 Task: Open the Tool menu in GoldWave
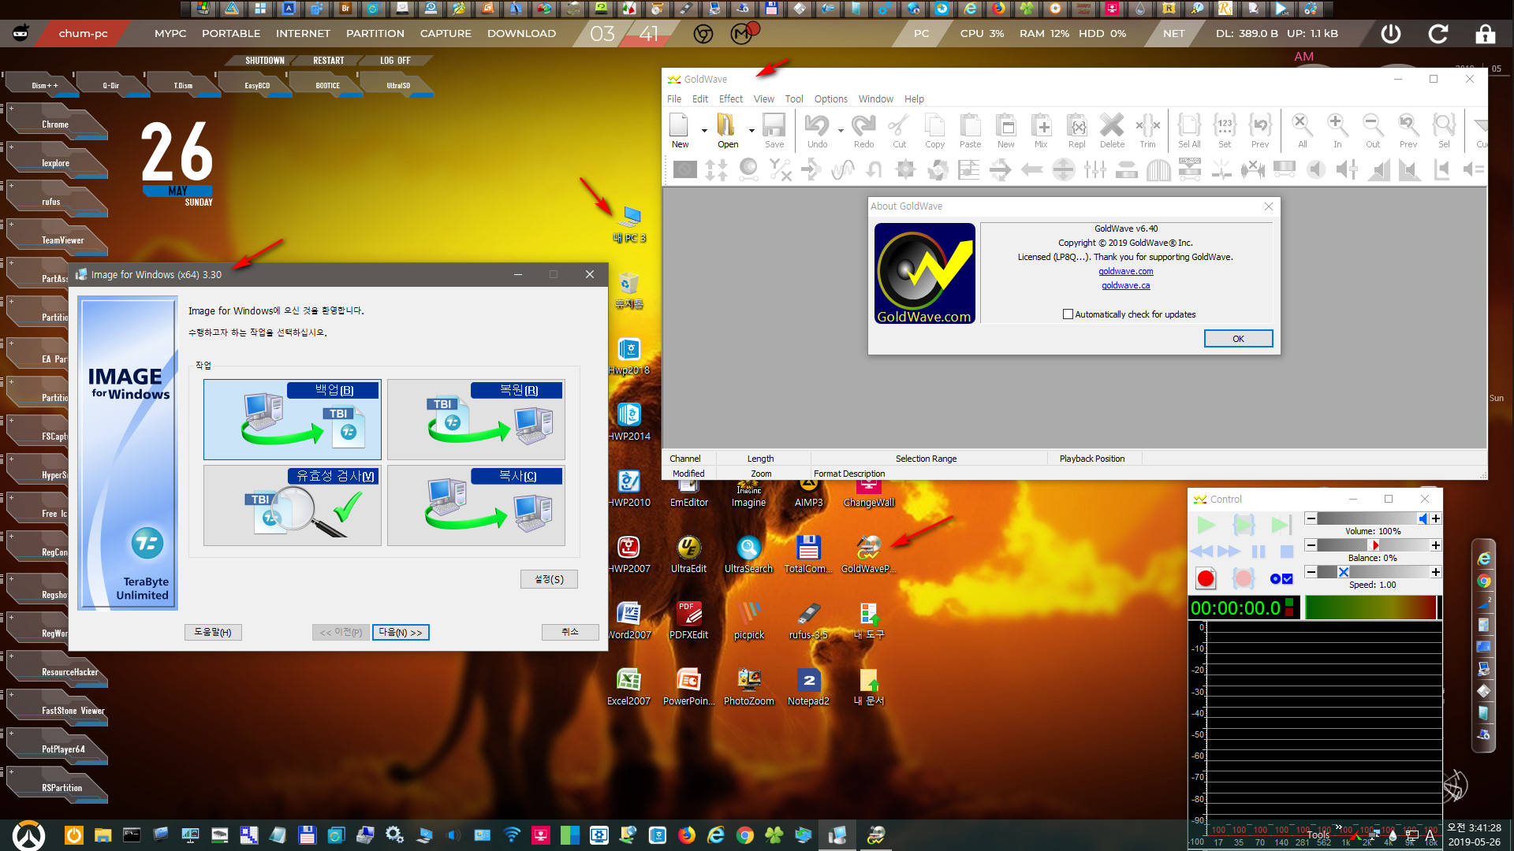(794, 98)
